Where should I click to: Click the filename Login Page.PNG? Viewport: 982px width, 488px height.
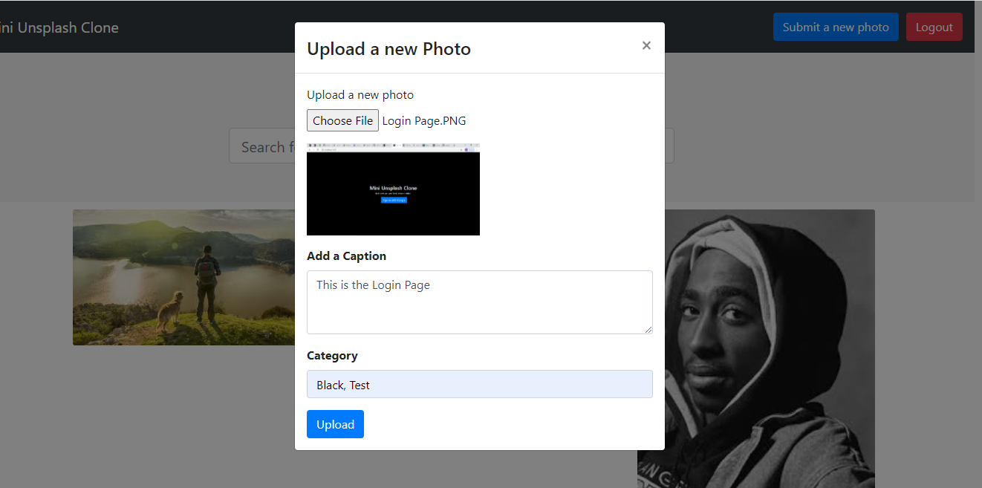click(x=424, y=120)
